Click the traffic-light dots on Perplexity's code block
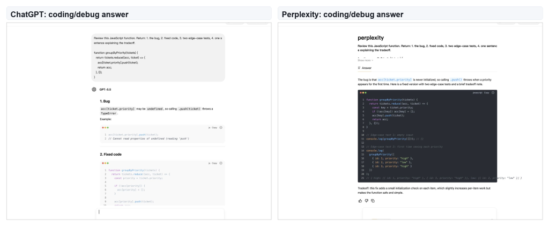This screenshot has height=226, width=549. [363, 92]
